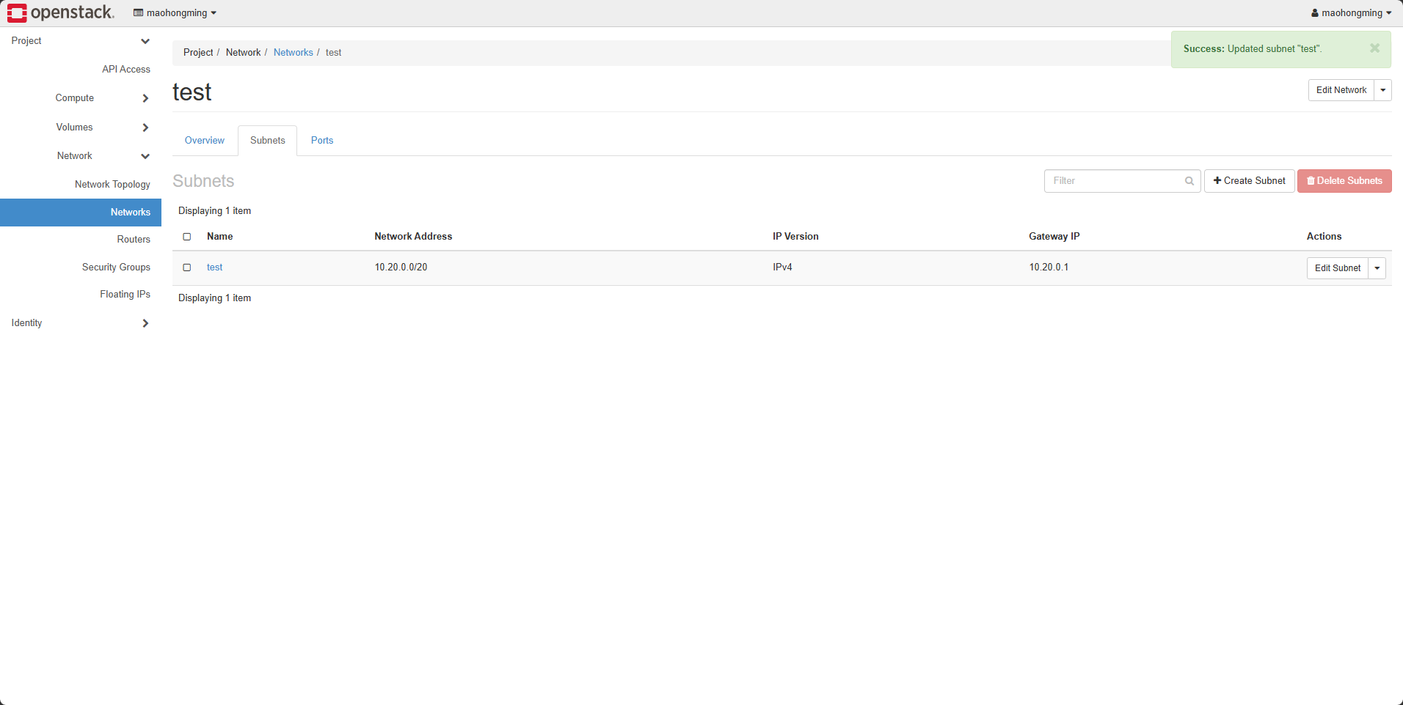Select the Subnets tab
Viewport: 1403px width, 705px height.
(267, 141)
